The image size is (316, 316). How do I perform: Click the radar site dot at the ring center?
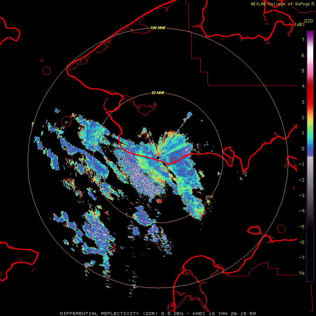click(158, 158)
